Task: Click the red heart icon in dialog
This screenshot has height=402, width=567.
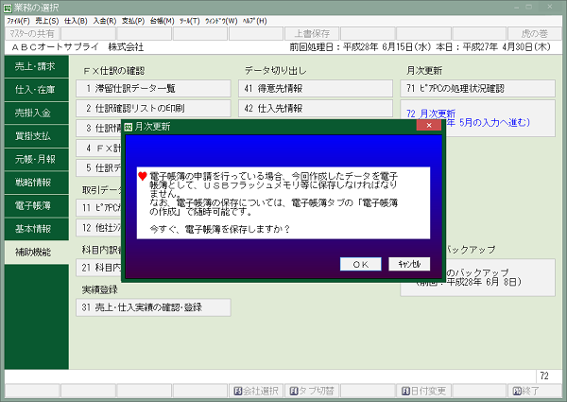Action: pos(143,176)
